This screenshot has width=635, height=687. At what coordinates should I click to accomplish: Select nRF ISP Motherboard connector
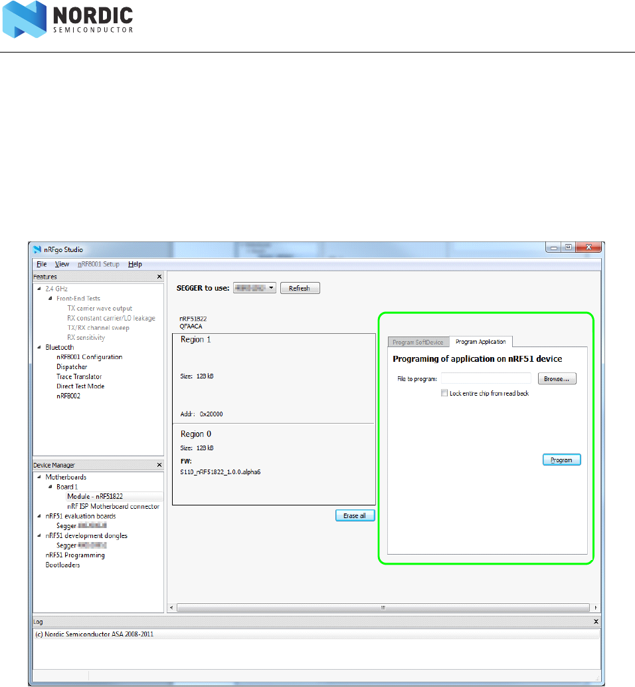[x=114, y=507]
